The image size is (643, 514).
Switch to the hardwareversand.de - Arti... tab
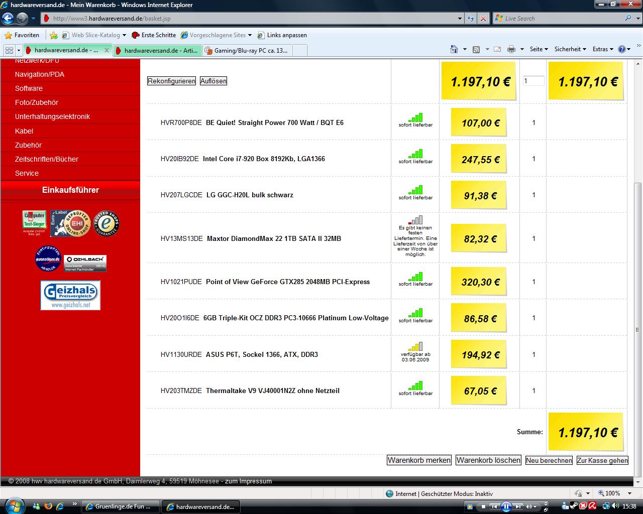click(x=158, y=50)
